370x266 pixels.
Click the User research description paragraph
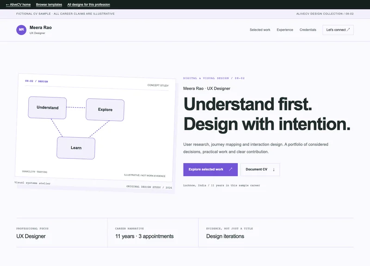tap(256, 148)
